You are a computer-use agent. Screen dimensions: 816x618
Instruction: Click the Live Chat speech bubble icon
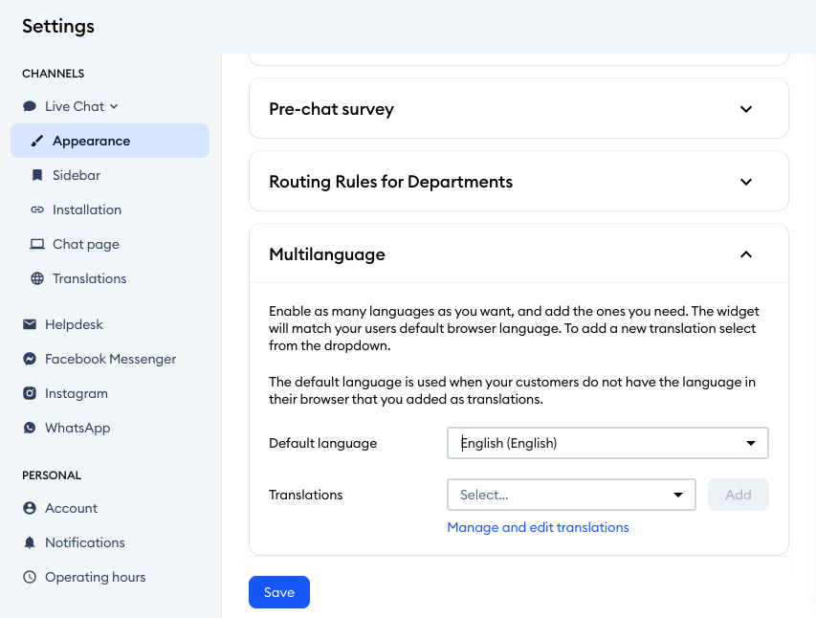(x=30, y=106)
